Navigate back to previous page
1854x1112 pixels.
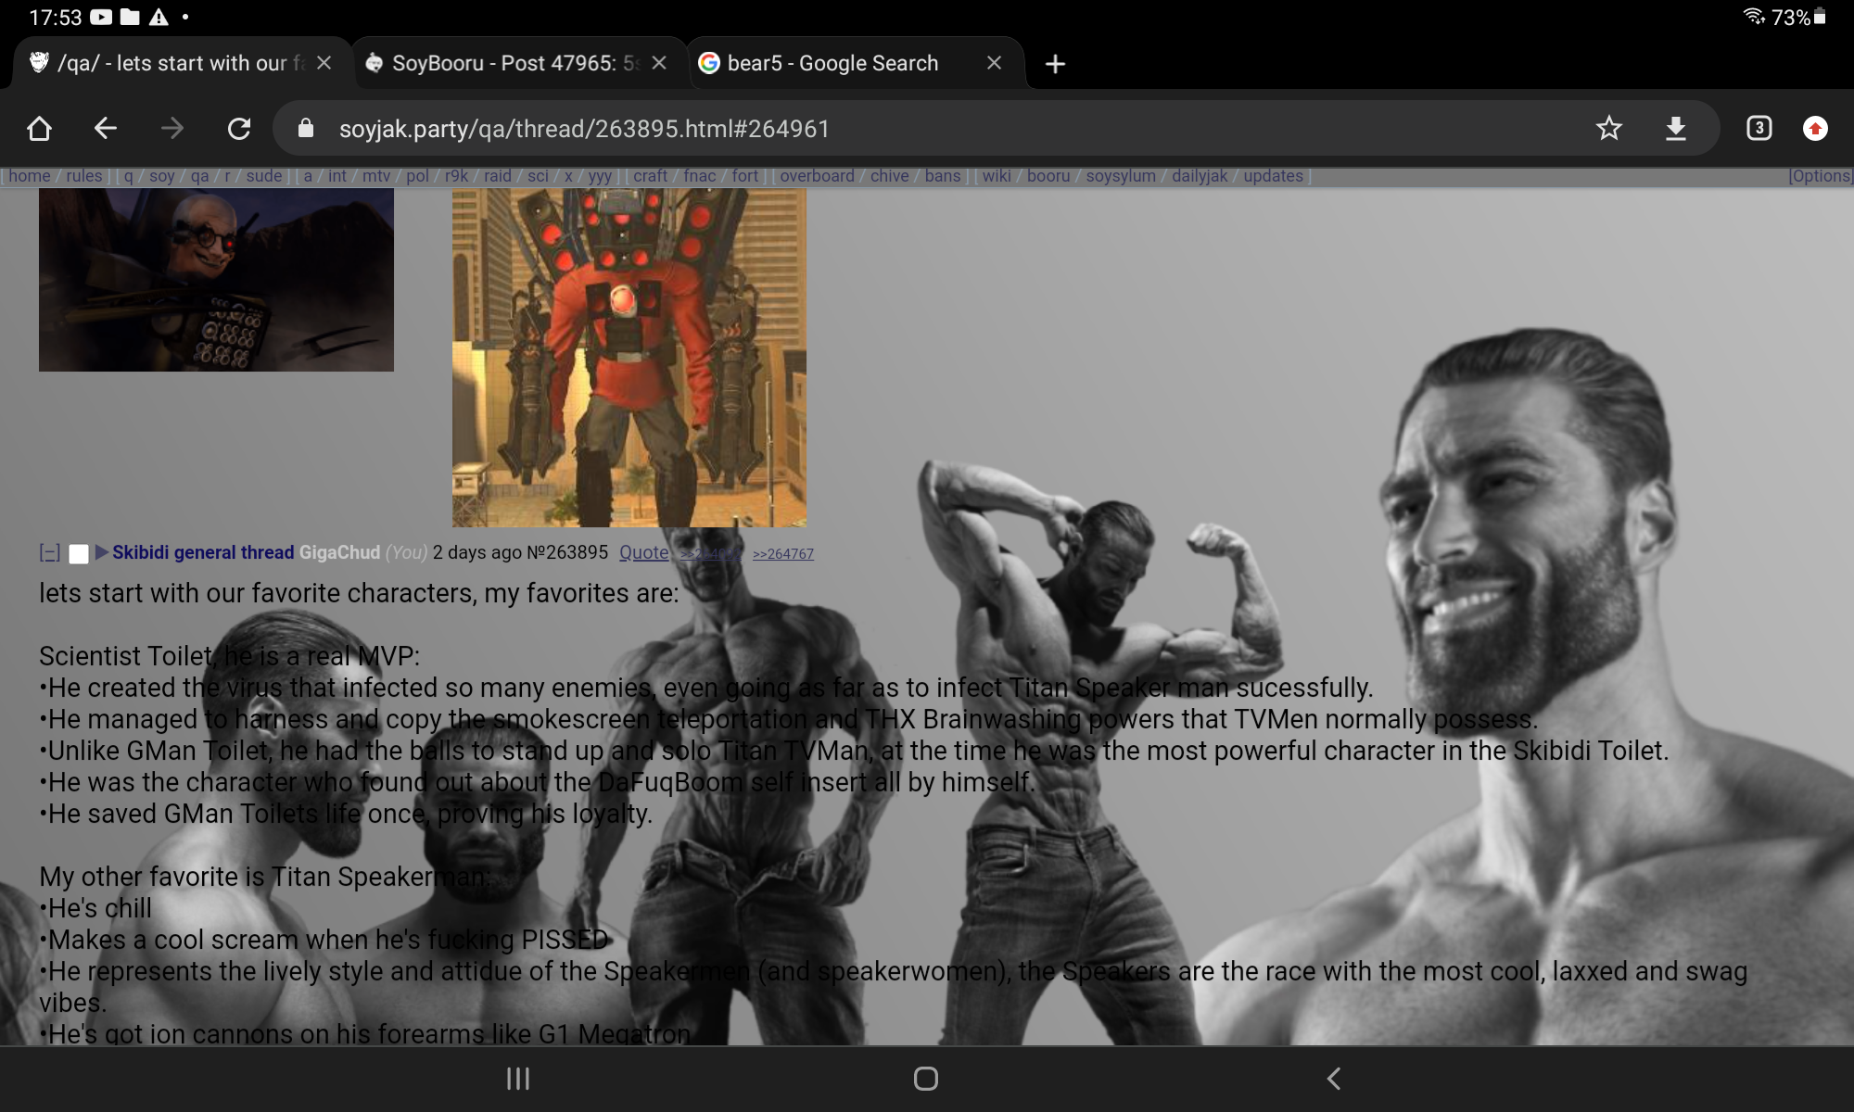(106, 128)
